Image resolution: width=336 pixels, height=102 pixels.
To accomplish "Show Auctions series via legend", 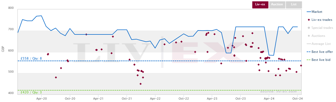I will click(316, 36).
